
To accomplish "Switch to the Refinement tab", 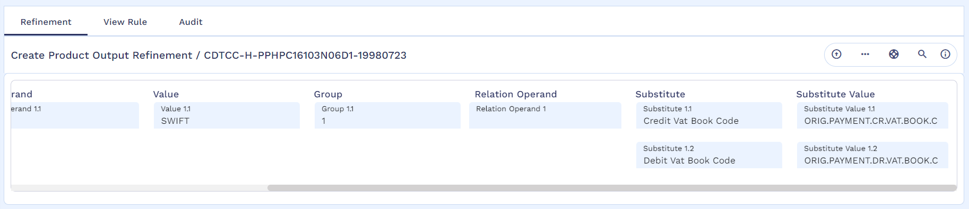I will [46, 22].
